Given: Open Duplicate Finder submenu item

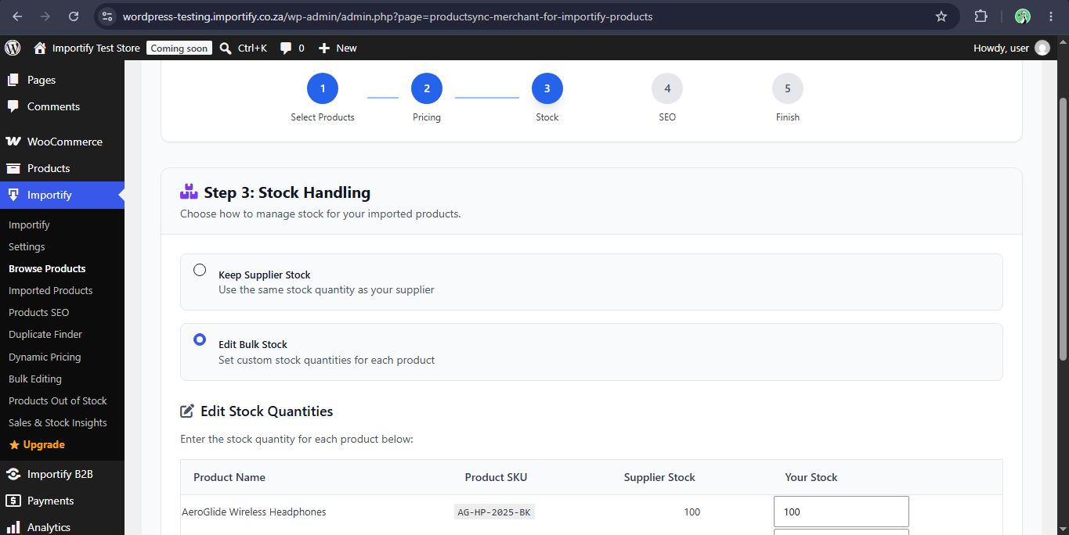Looking at the screenshot, I should coord(45,334).
